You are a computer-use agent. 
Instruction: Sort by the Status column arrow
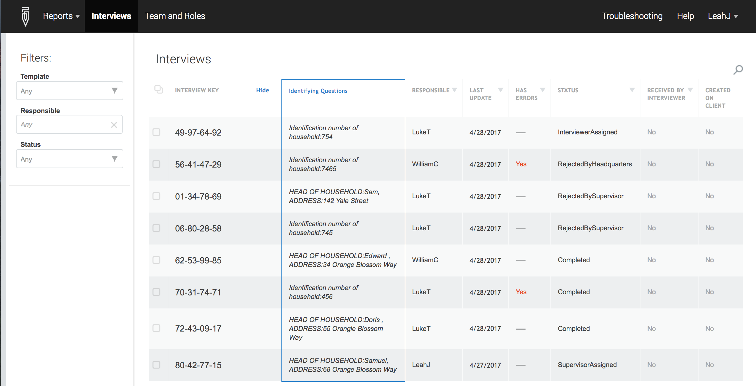632,90
